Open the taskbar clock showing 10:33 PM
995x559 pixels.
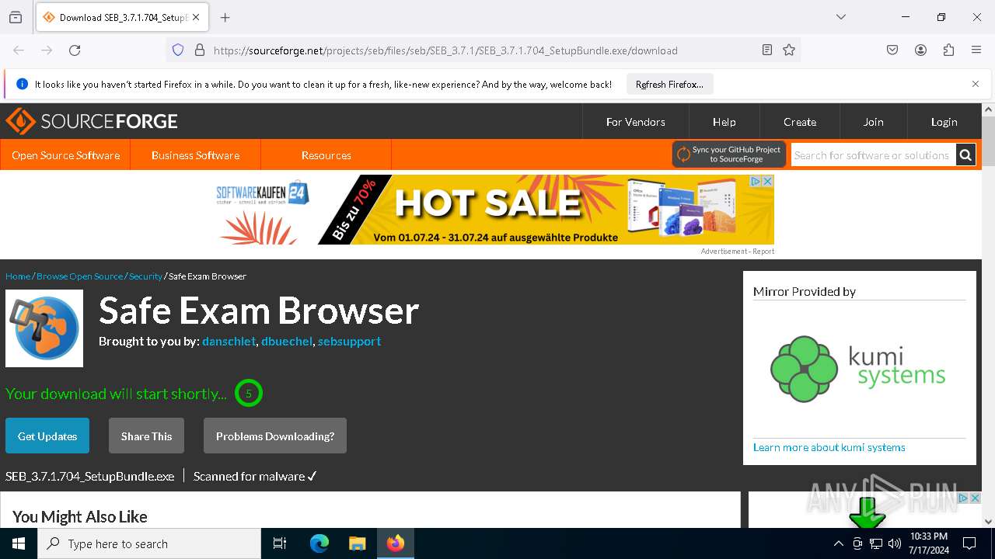click(x=929, y=543)
